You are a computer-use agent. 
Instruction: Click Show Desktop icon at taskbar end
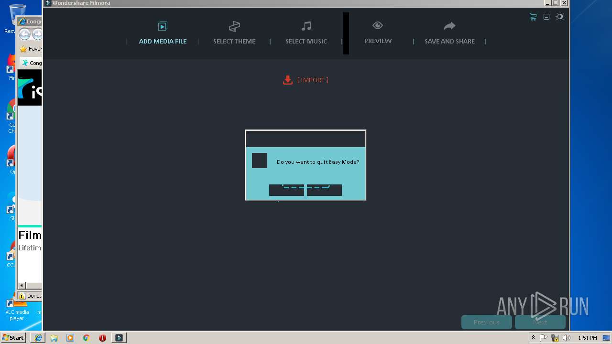pos(607,337)
